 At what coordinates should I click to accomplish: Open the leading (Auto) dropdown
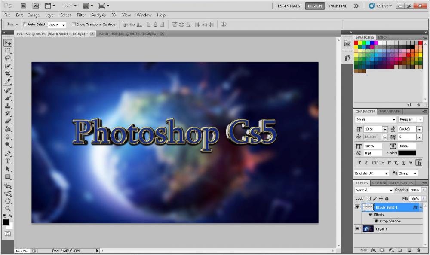tap(419, 129)
